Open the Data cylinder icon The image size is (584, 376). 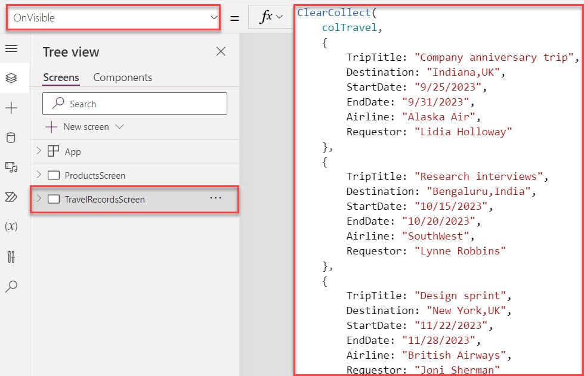(11, 138)
